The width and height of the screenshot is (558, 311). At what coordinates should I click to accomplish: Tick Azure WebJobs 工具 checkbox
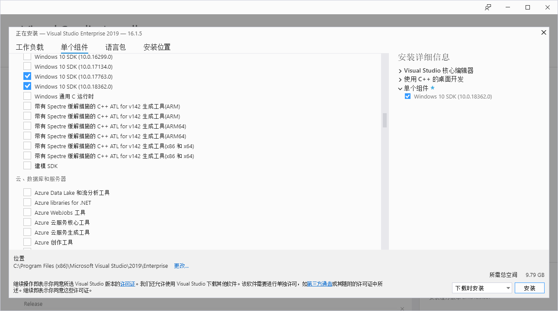coord(27,213)
